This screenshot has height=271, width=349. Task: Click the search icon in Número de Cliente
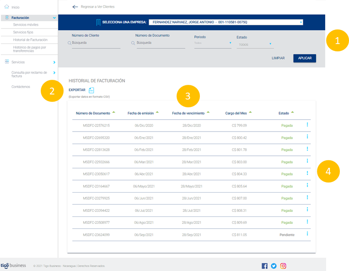70,43
